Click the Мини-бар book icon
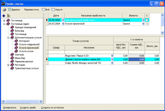Image resolution: width=165 pixels, height=111 pixels. tap(12, 58)
